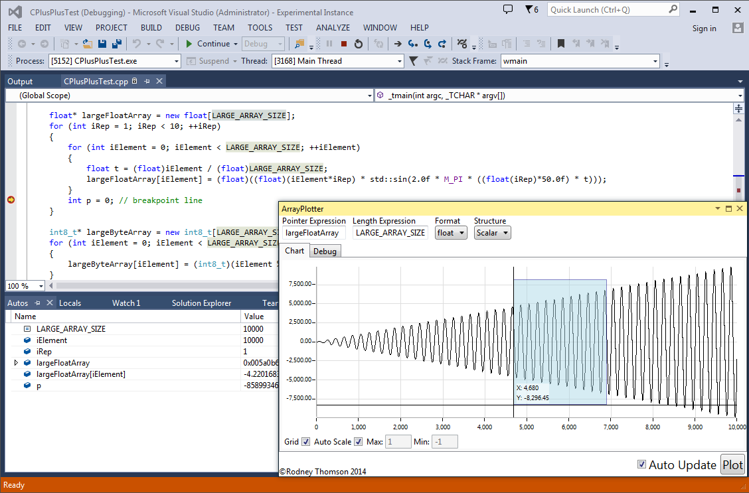This screenshot has height=493, width=749.
Task: Toggle a bookmark on the current line
Action: click(x=561, y=44)
